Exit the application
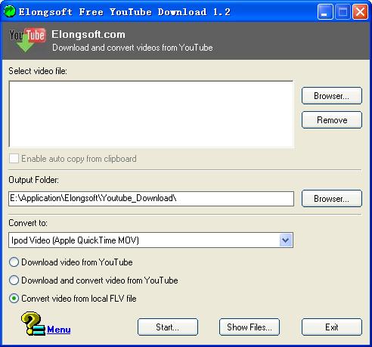 pyautogui.click(x=332, y=327)
